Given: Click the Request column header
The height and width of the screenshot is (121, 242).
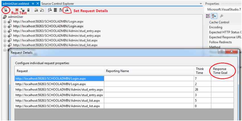Looking at the screenshot, I should tap(60, 71).
